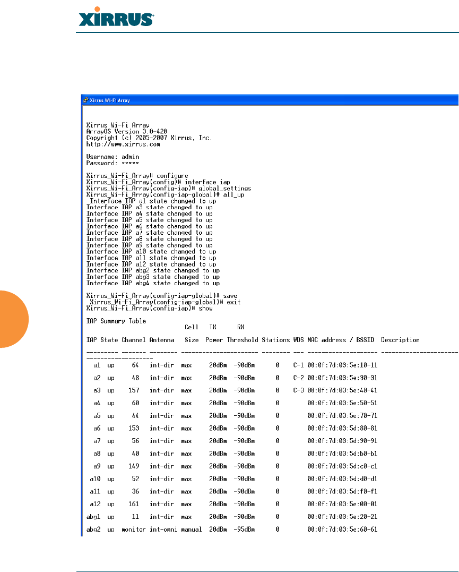Screen dimensions: 459x572
Task: Click the 'exit' command line
Action: point(165,302)
